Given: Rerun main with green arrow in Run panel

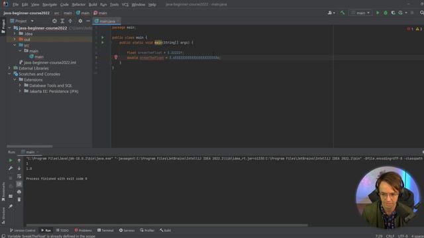Looking at the screenshot, I should click(x=11, y=160).
